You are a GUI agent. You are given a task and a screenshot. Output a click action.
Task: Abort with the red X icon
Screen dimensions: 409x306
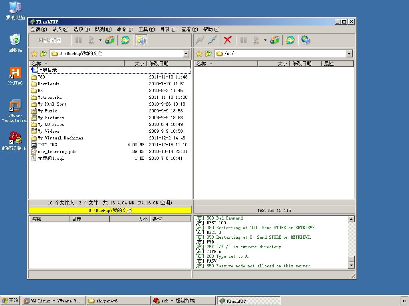(x=227, y=40)
